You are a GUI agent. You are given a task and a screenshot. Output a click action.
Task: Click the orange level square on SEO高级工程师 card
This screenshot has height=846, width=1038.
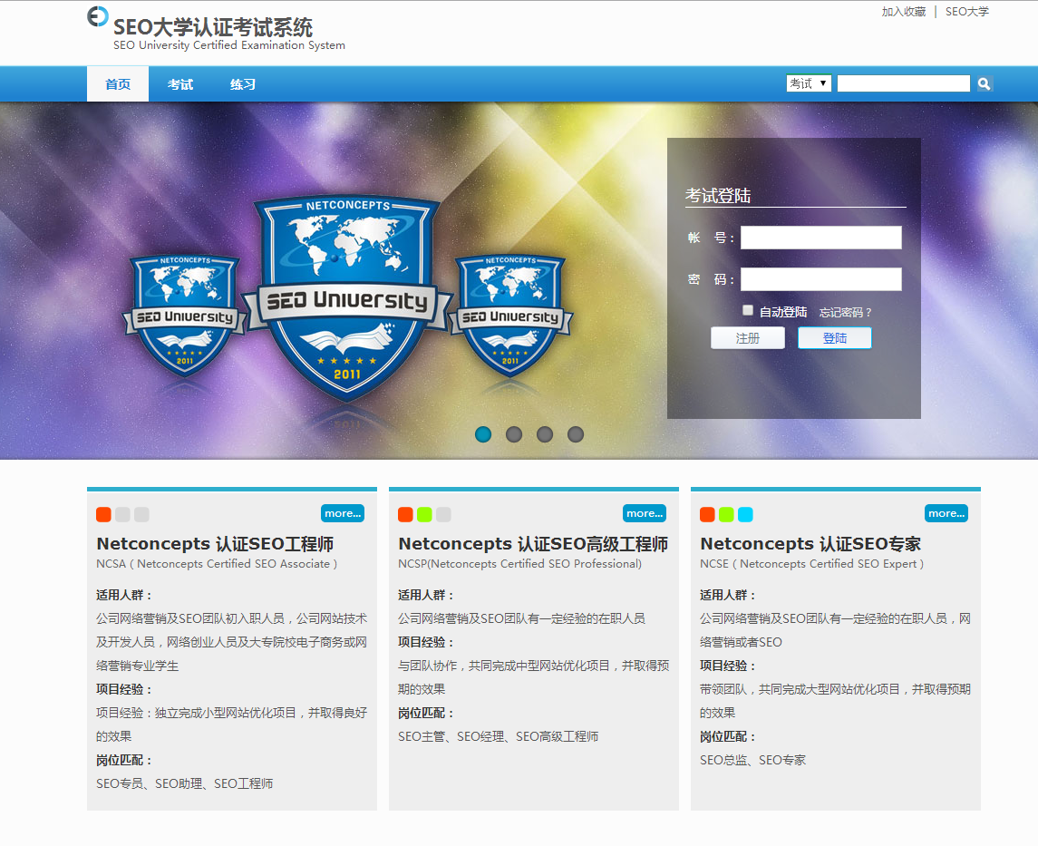[405, 514]
